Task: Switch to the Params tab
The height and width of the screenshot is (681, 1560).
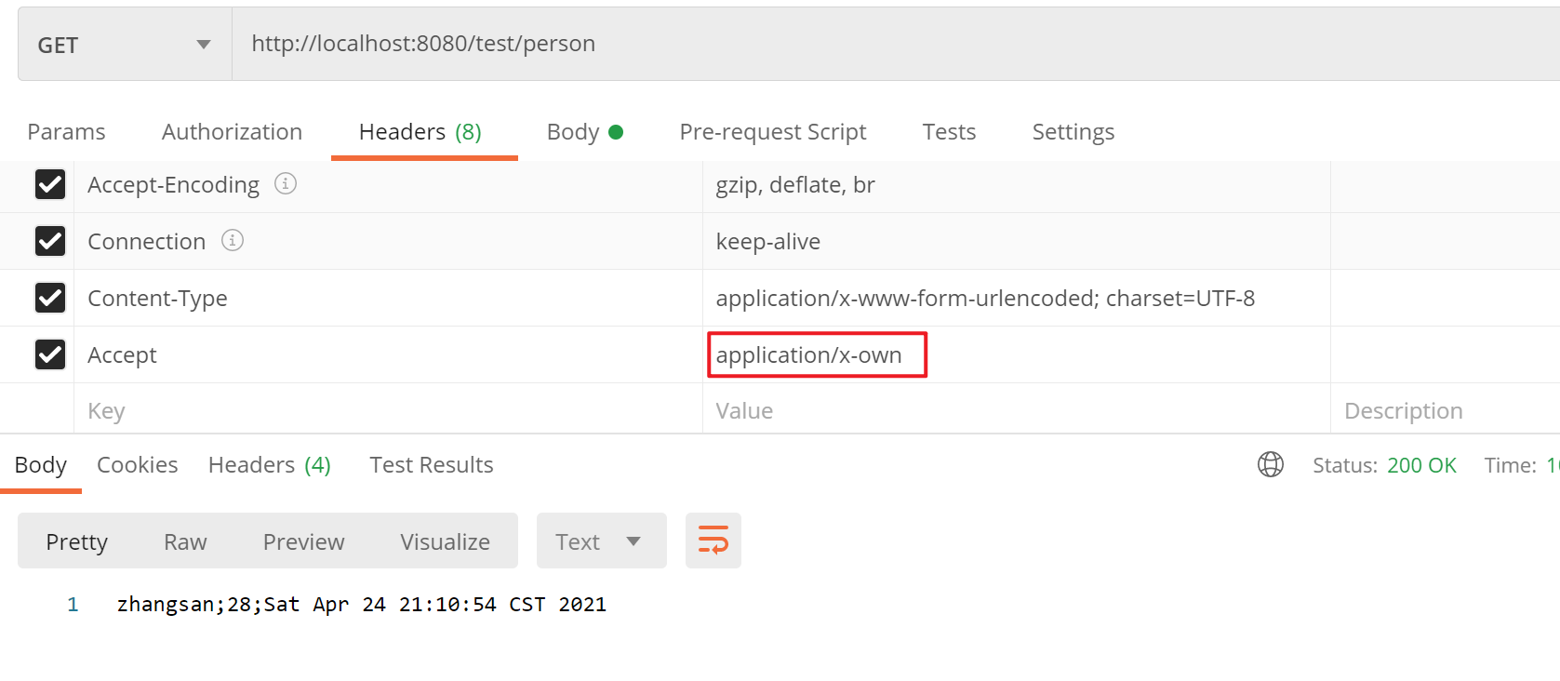Action: (x=66, y=132)
